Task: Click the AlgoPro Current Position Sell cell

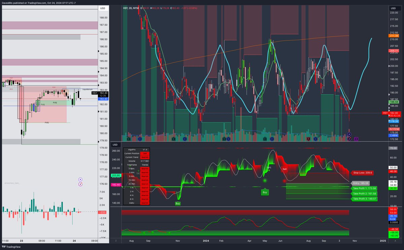Action: [x=145, y=153]
